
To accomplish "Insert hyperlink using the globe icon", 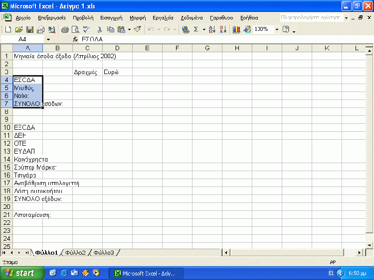I will pyautogui.click(x=186, y=29).
